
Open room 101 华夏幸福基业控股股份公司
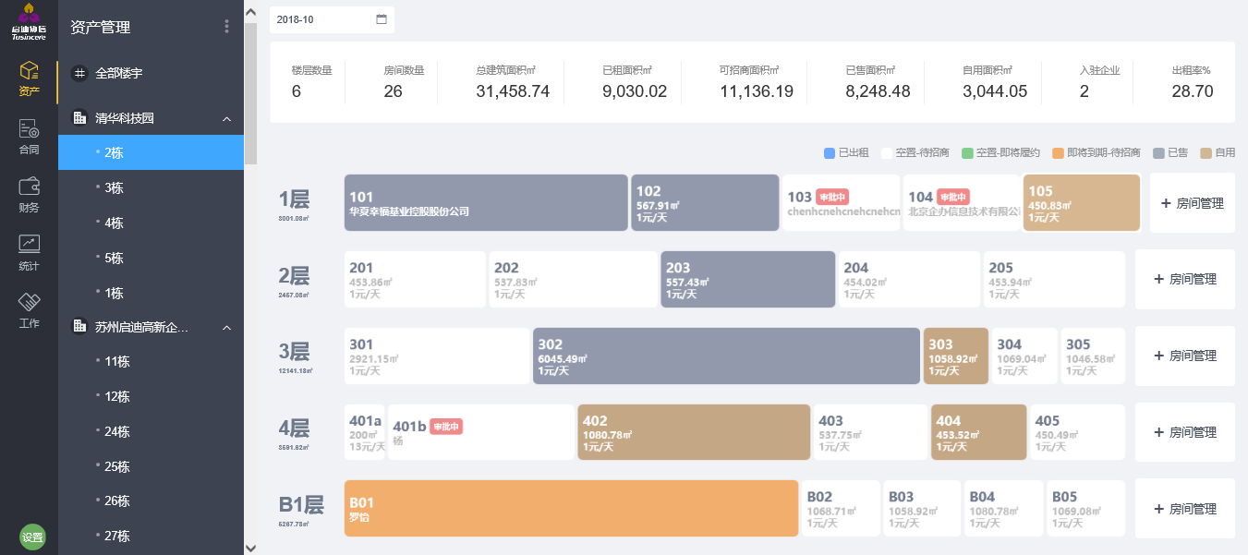(486, 202)
